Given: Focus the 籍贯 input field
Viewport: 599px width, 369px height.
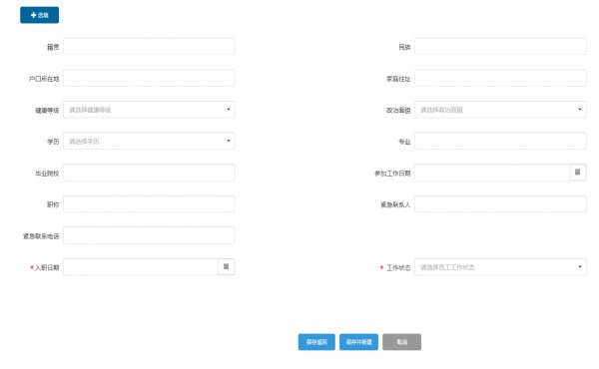Looking at the screenshot, I should [149, 47].
